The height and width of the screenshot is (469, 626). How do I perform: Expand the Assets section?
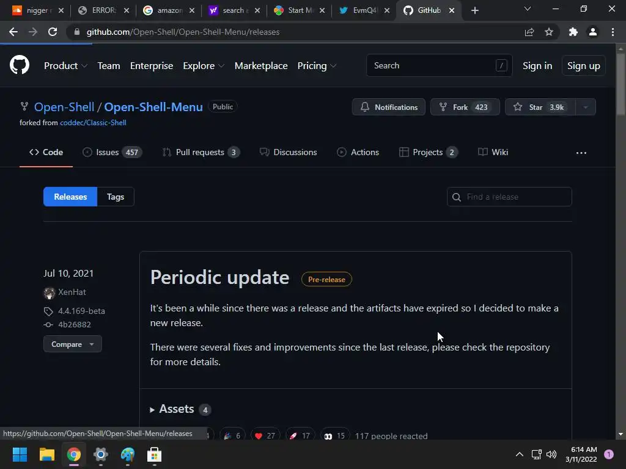[180, 409]
